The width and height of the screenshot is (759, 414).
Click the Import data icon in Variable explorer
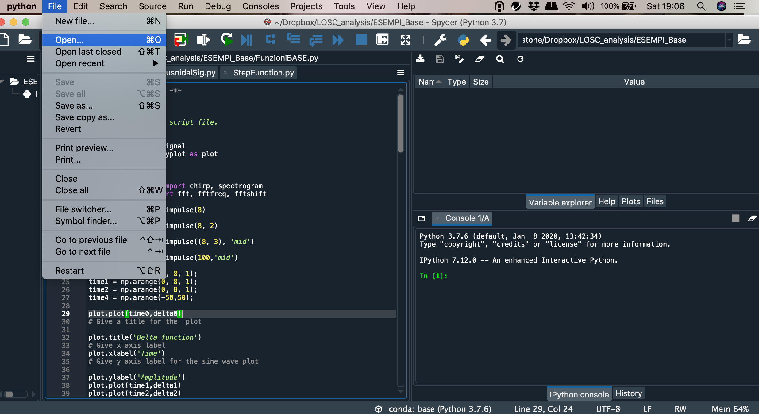pos(420,59)
